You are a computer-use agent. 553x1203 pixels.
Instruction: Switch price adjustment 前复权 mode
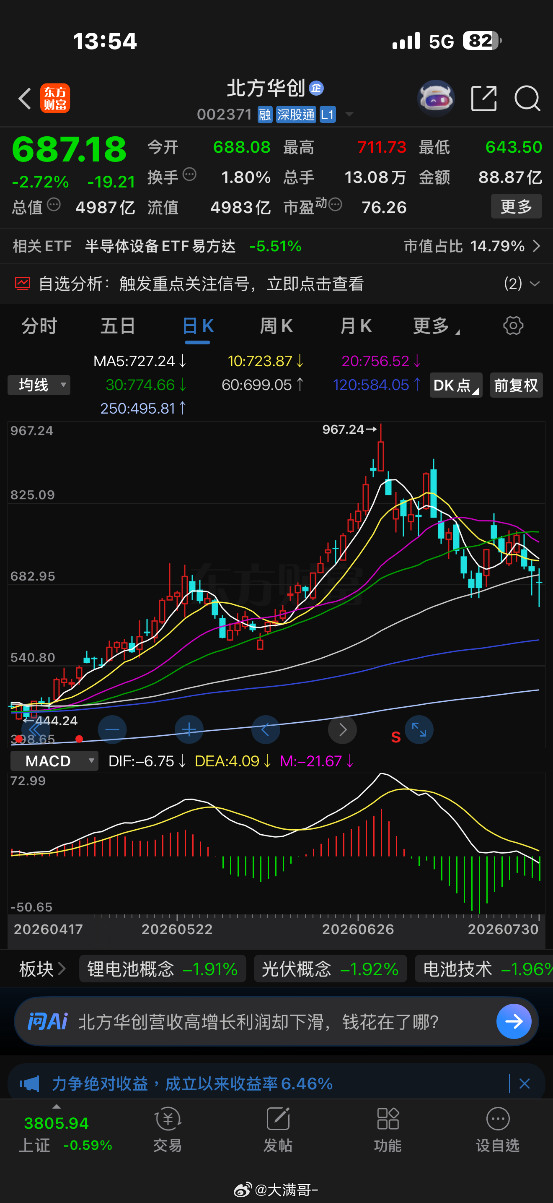tap(516, 385)
